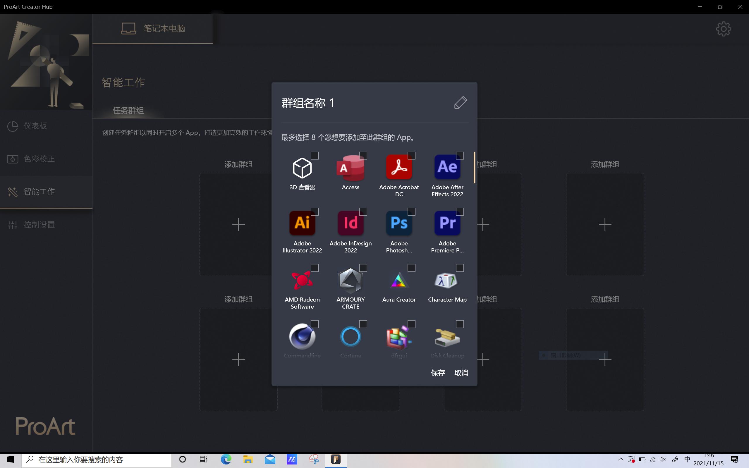749x468 pixels.
Task: Check the Adobe Illustrator 2022 checkbox
Action: click(x=315, y=212)
